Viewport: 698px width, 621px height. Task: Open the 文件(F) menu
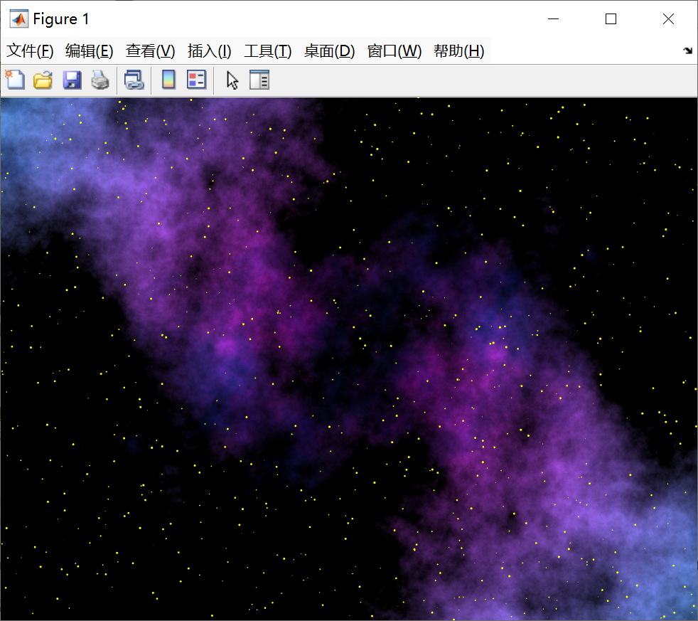30,51
